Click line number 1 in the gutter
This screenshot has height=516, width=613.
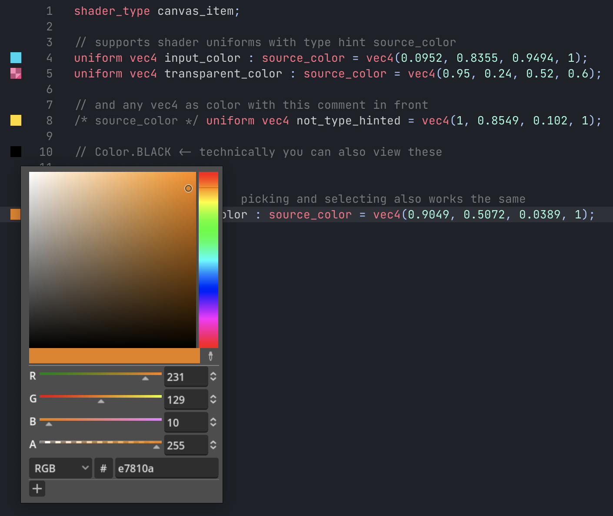[x=49, y=11]
